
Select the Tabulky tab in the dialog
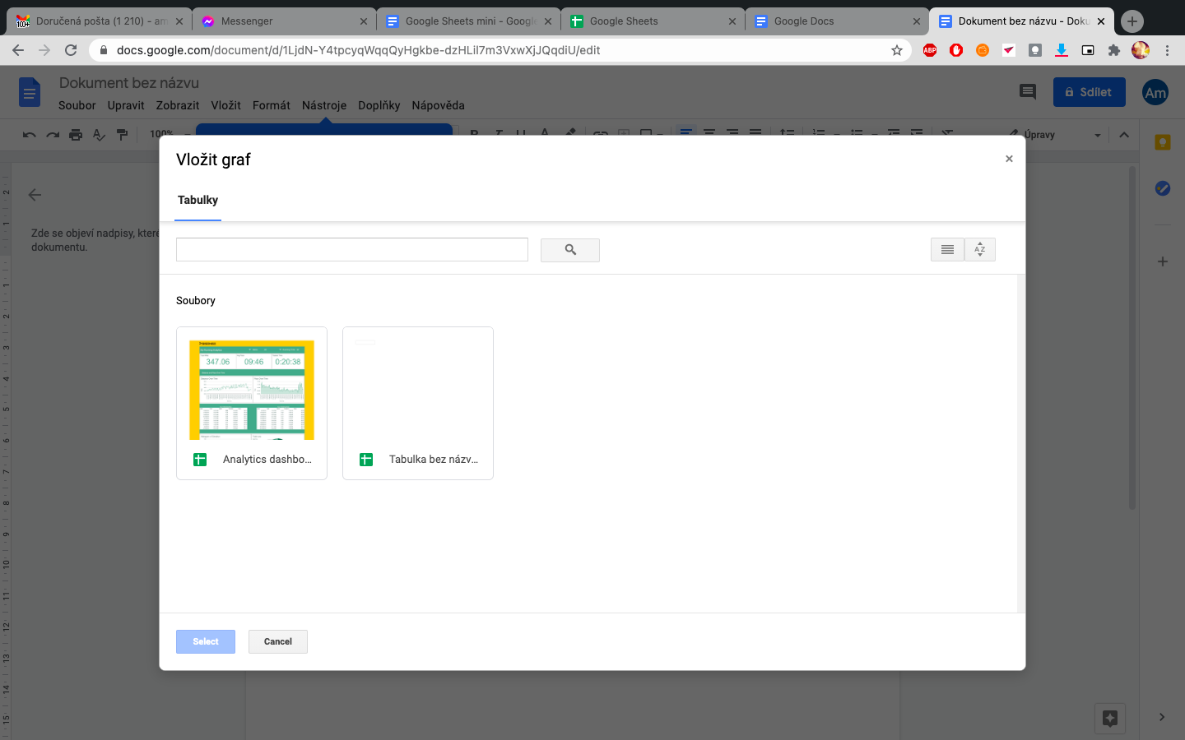click(x=197, y=200)
